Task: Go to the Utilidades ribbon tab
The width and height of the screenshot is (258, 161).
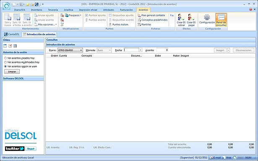Action: pyautogui.click(x=108, y=10)
